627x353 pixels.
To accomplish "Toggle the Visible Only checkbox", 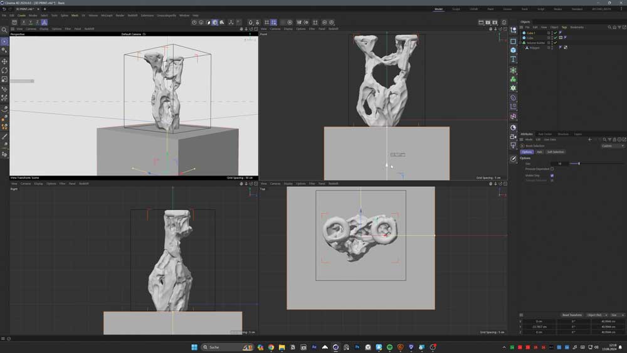I will 552,176.
